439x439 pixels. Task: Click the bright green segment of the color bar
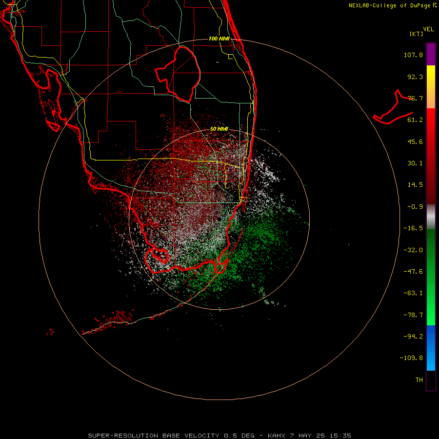click(431, 277)
